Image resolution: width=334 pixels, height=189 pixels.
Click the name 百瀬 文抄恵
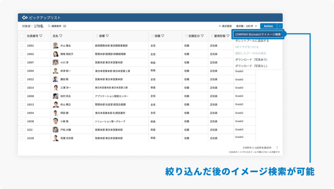[67, 138]
